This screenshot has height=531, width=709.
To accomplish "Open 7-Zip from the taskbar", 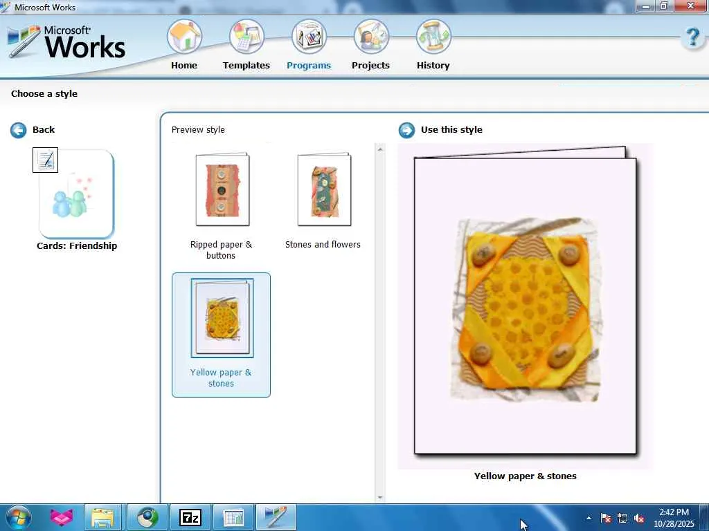I will point(190,517).
